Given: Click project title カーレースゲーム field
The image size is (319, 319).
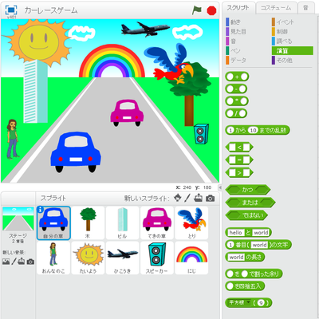Looking at the screenshot, I should tap(50, 10).
